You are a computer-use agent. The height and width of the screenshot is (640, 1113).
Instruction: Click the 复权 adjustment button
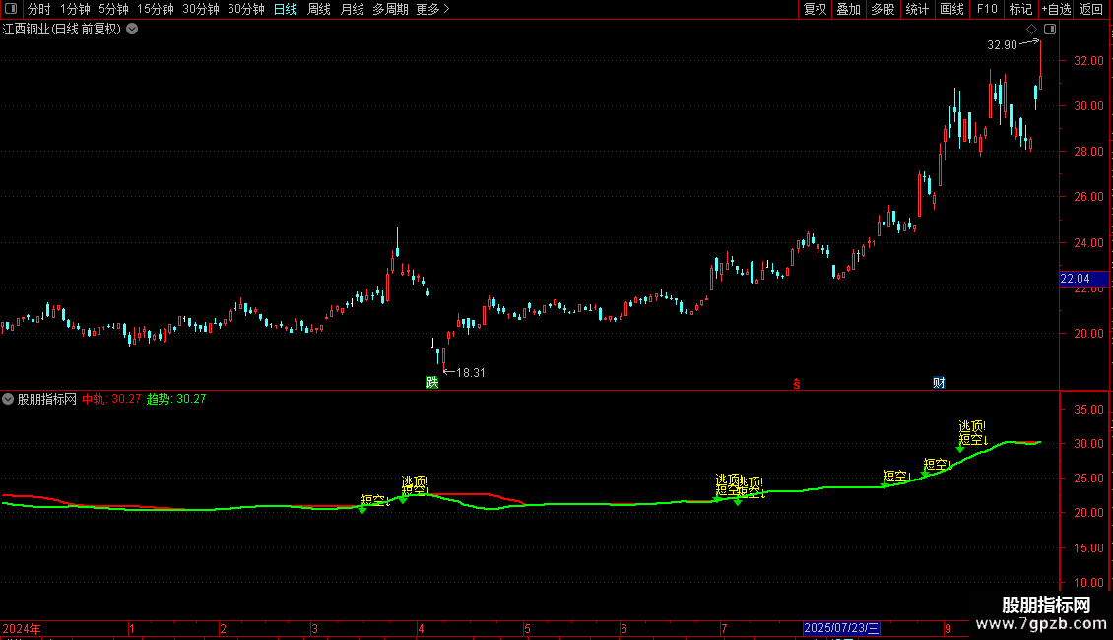(x=815, y=9)
